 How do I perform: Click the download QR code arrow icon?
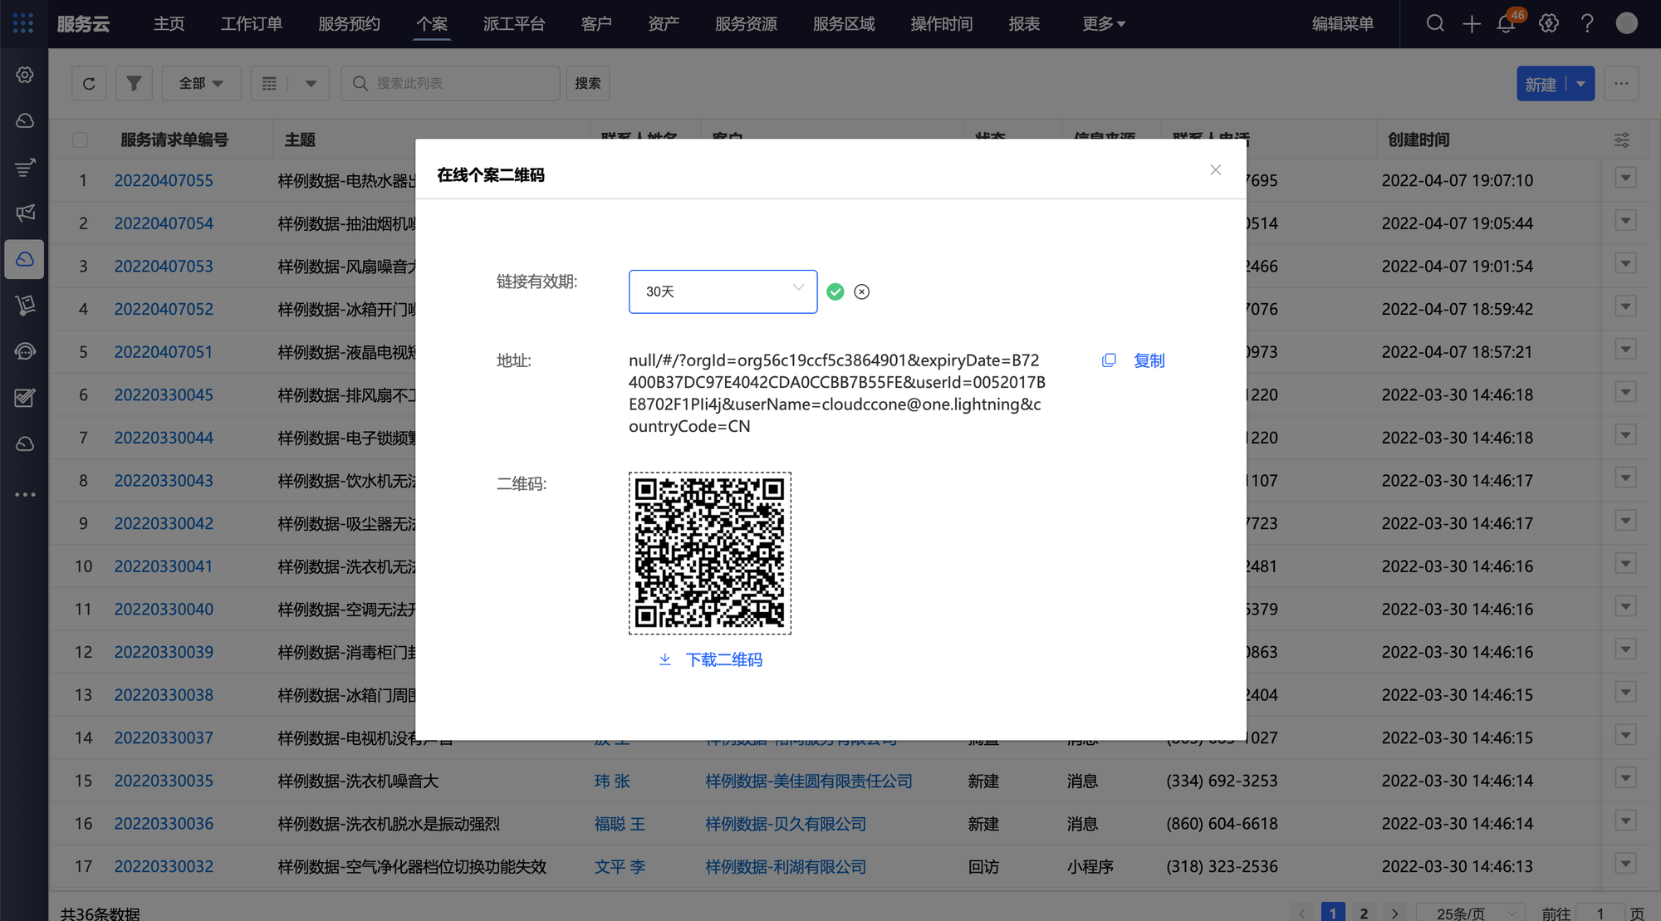pyautogui.click(x=664, y=659)
